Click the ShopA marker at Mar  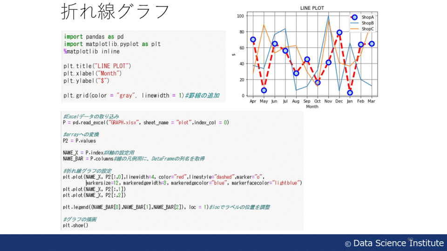(372, 44)
